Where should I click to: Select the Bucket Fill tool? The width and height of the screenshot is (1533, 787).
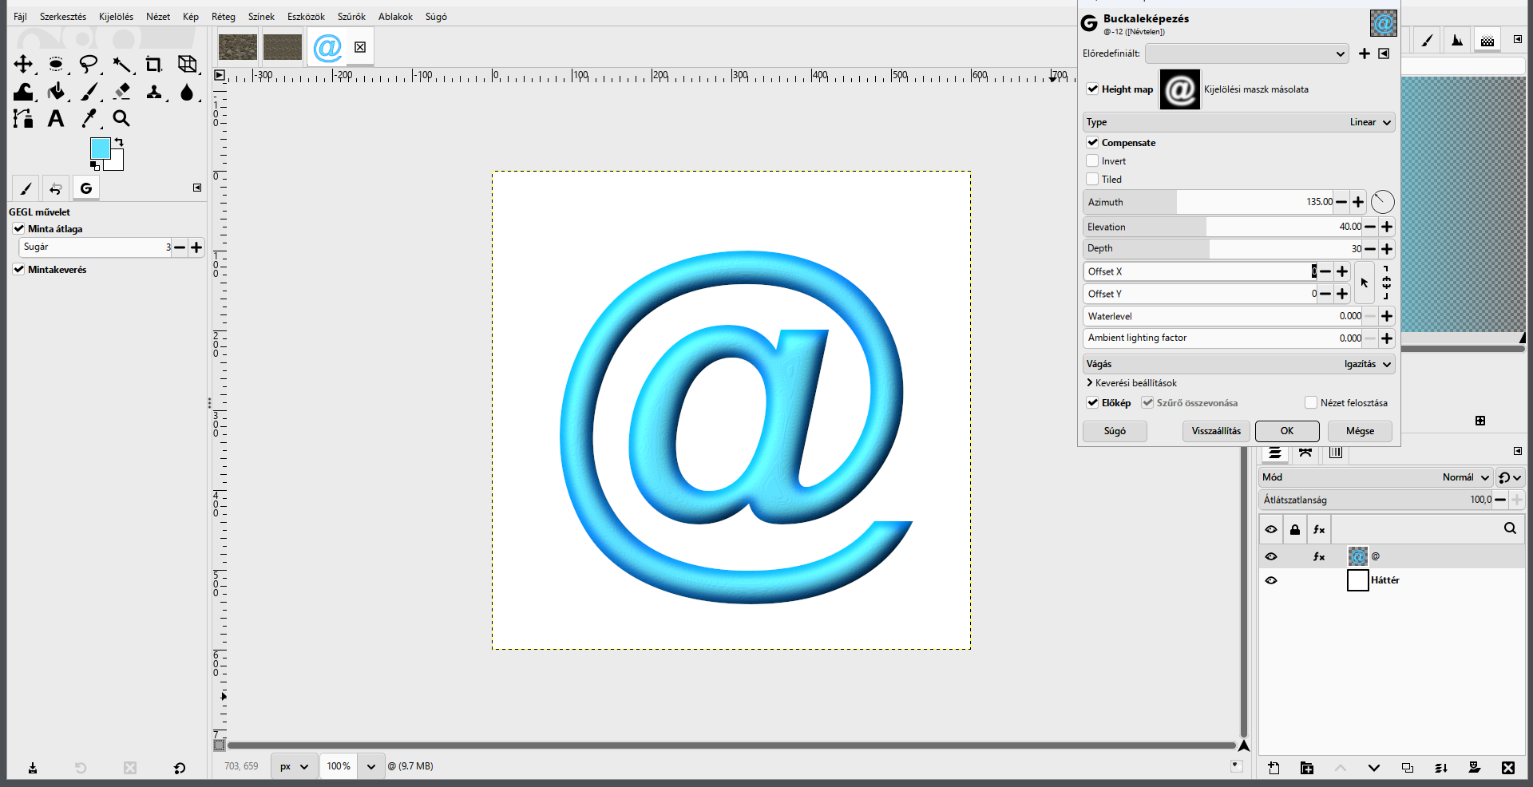[56, 92]
